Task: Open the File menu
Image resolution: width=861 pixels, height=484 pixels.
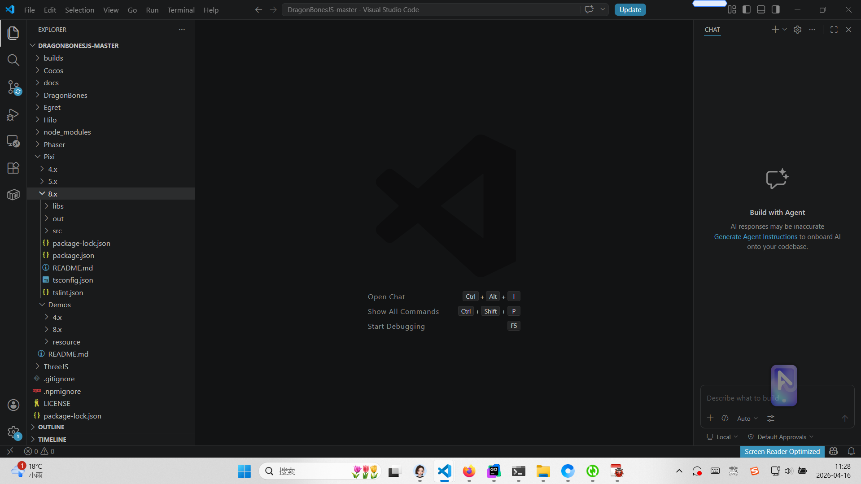Action: click(x=30, y=9)
